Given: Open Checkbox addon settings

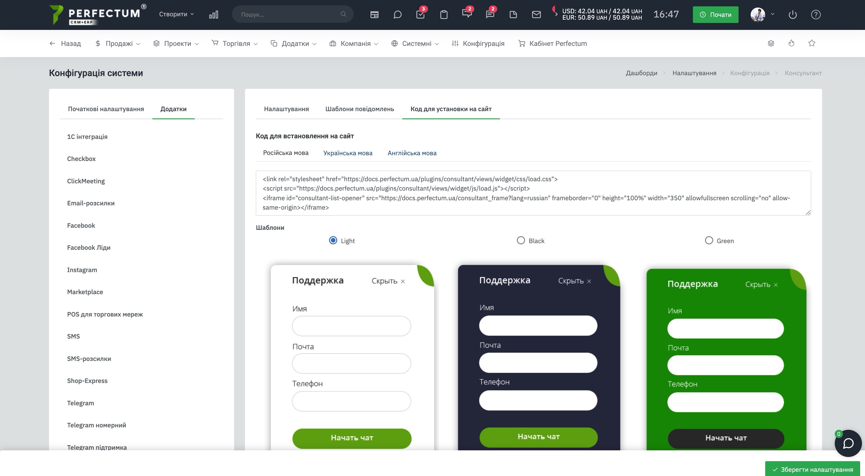Looking at the screenshot, I should [x=81, y=159].
